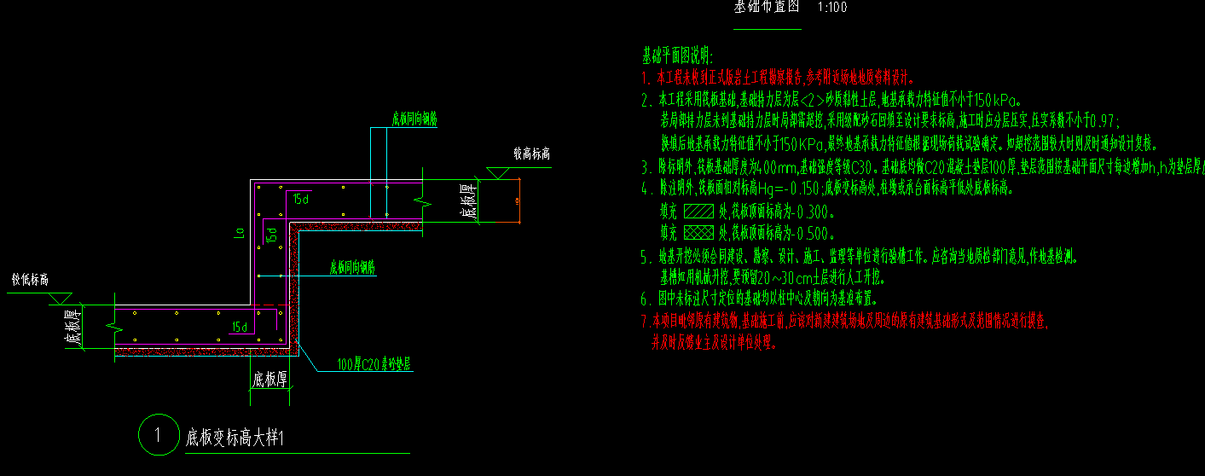1205x476 pixels.
Task: Click the 底板同向钢筋 label above the upper slab
Action: tap(414, 120)
